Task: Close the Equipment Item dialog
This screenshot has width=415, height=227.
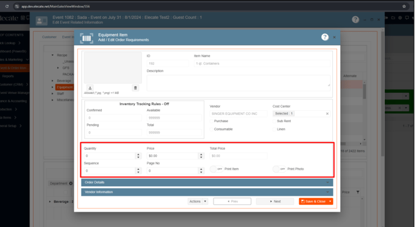Action: pyautogui.click(x=334, y=37)
